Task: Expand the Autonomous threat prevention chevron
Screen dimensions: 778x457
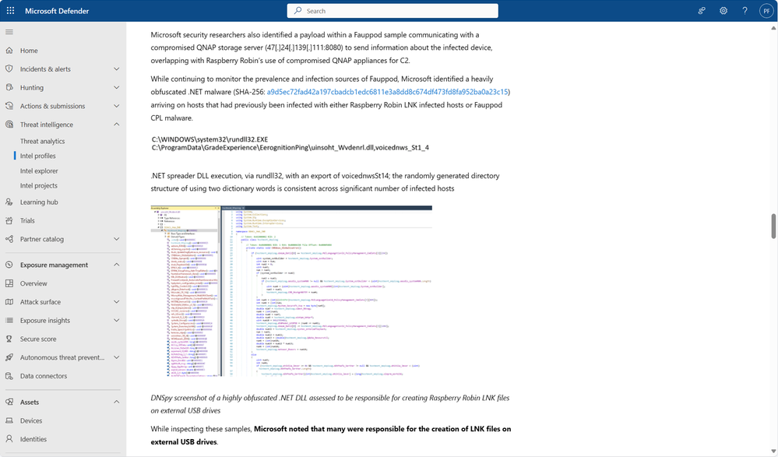Action: point(117,357)
